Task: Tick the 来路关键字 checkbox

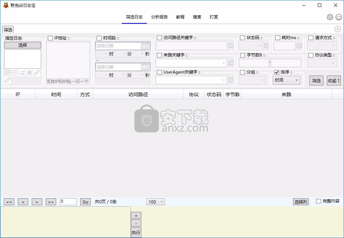Action: [x=159, y=55]
